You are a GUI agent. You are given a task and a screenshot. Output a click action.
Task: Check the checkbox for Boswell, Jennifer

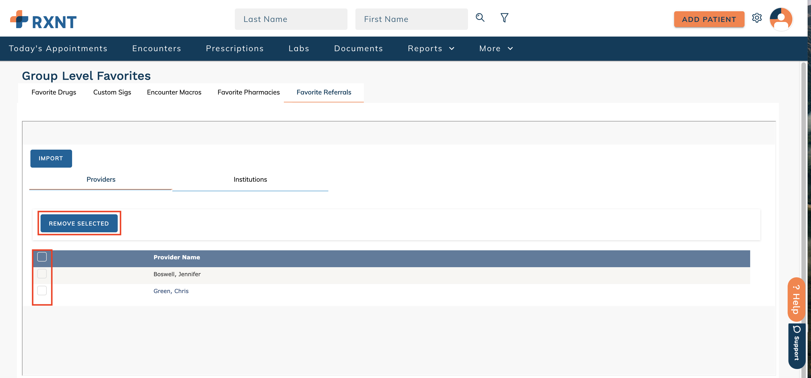(42, 274)
